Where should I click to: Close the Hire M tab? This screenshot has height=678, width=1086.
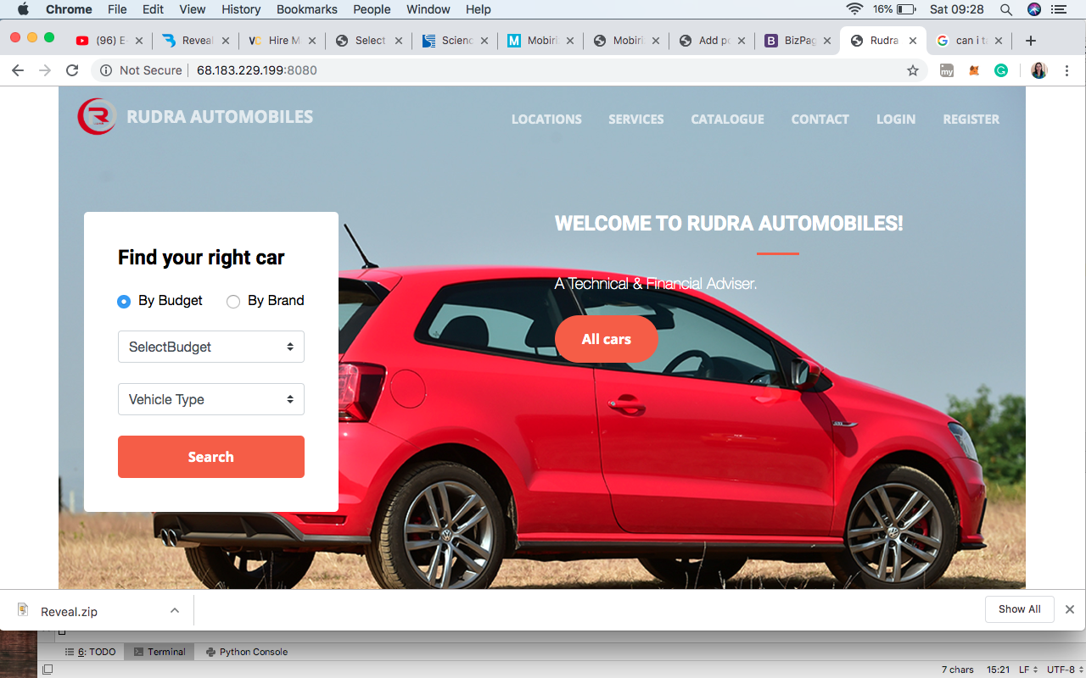pyautogui.click(x=312, y=41)
